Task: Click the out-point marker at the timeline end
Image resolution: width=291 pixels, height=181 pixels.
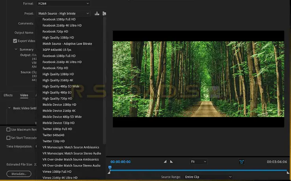Action: click(288, 173)
